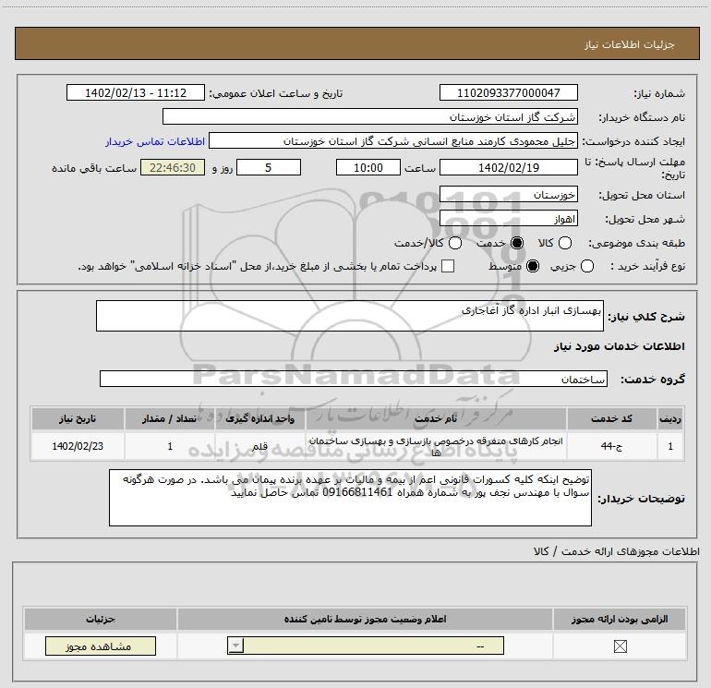
Task: Choose the متوسط purchase process option
Action: pyautogui.click(x=533, y=266)
